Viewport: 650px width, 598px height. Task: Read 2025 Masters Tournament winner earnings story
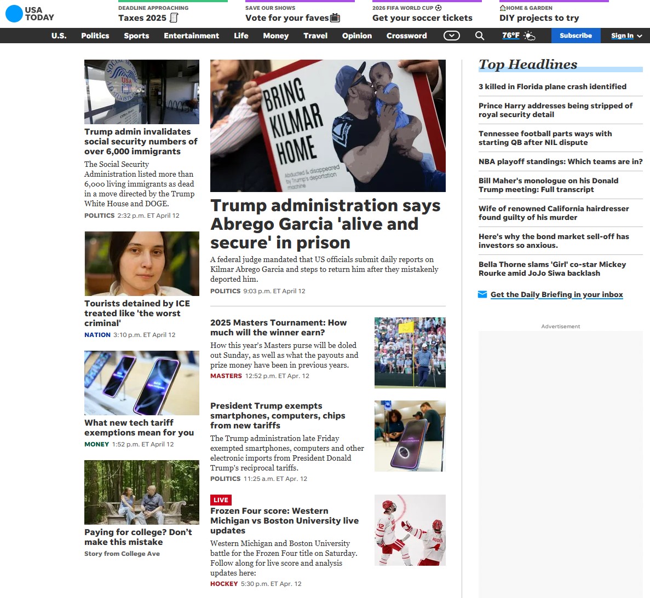(279, 328)
